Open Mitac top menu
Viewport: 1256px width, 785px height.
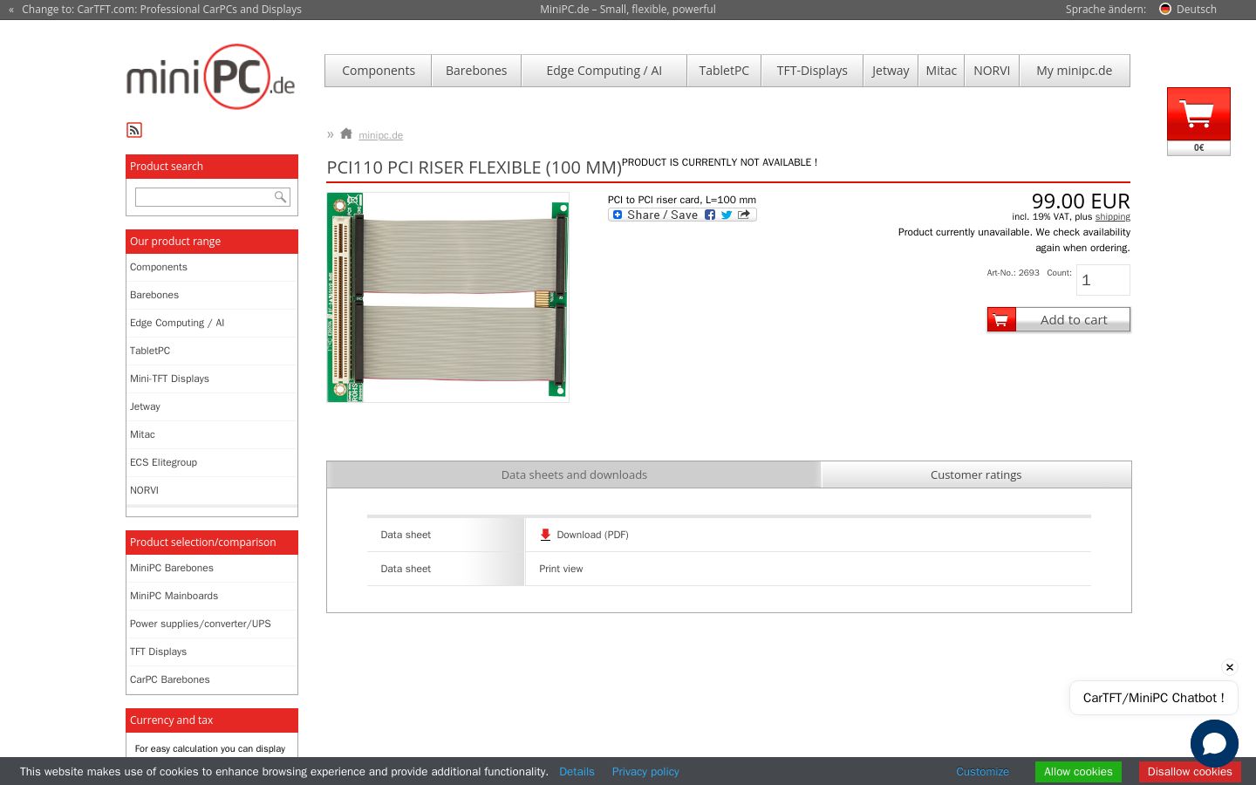tap(941, 71)
